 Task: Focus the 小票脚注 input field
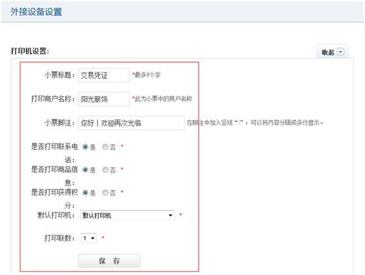point(131,123)
